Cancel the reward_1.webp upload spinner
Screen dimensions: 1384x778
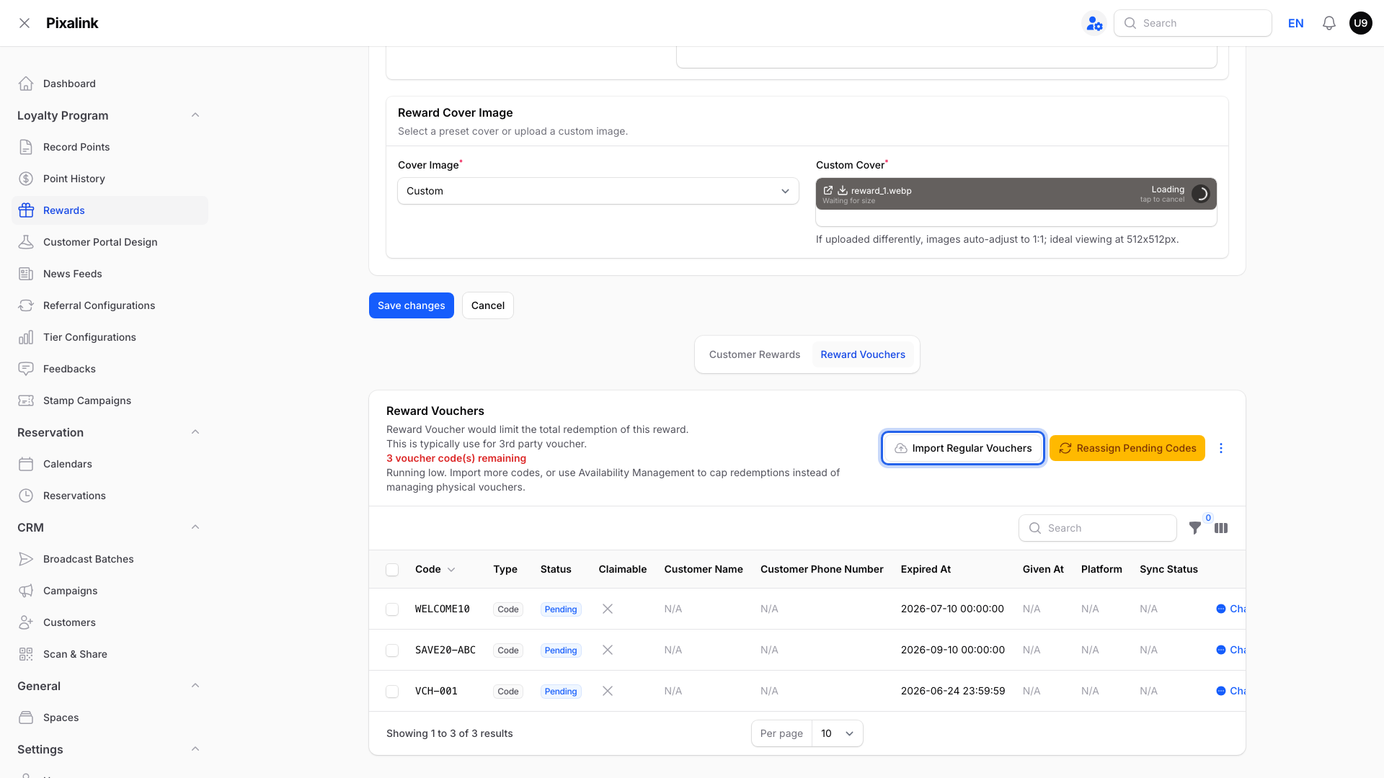point(1200,194)
